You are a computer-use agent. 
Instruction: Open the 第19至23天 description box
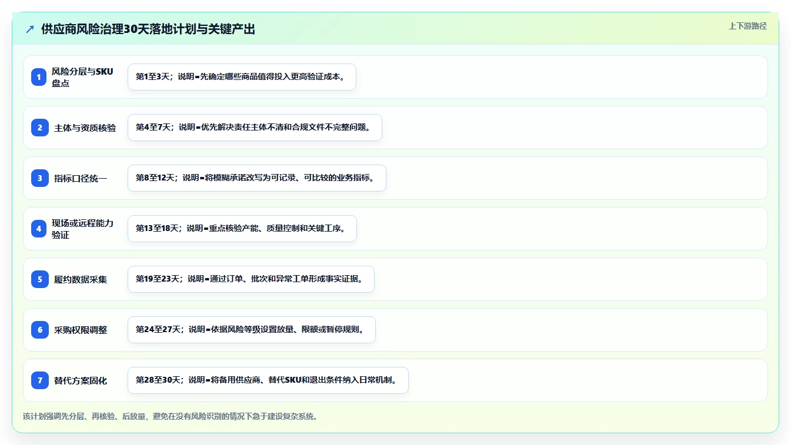[251, 279]
